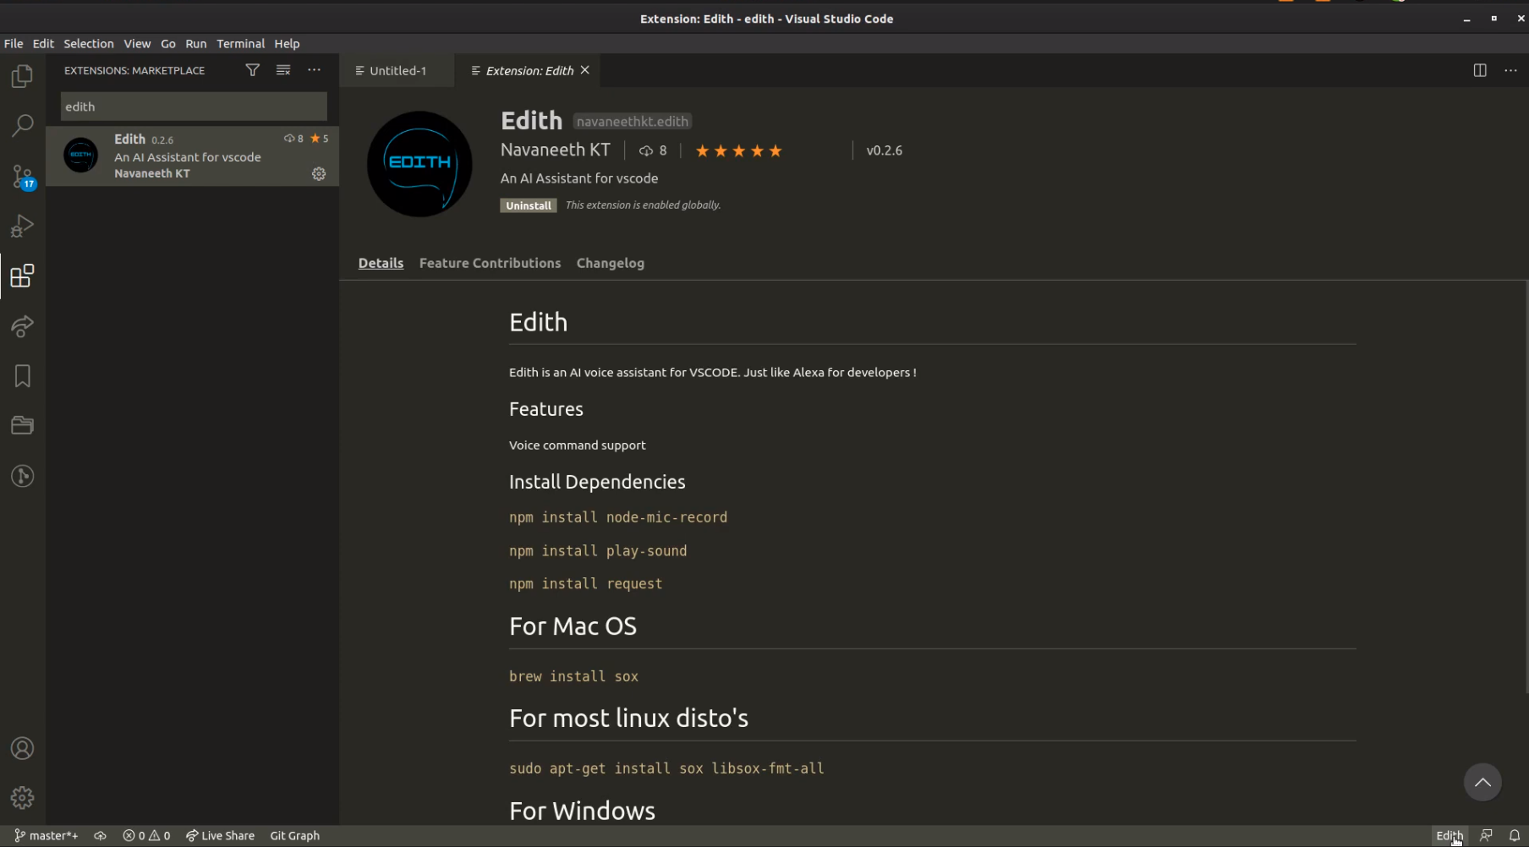Switch to Feature Contributions tab
The height and width of the screenshot is (847, 1529).
pyautogui.click(x=490, y=263)
